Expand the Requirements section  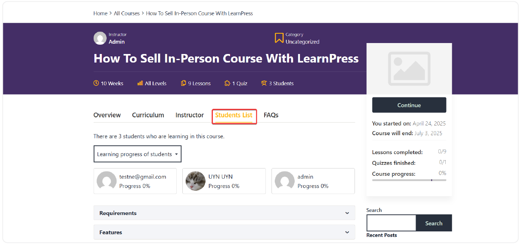click(x=224, y=213)
